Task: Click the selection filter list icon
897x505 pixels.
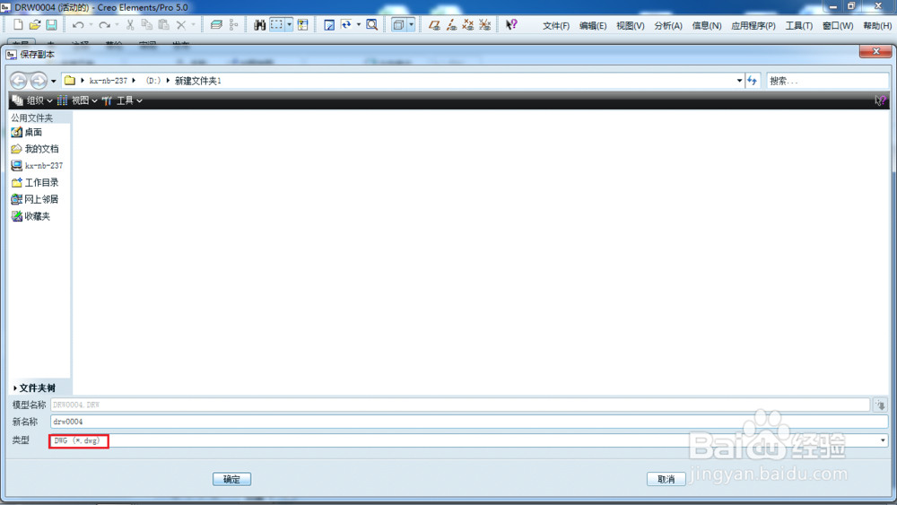Action: click(x=302, y=24)
